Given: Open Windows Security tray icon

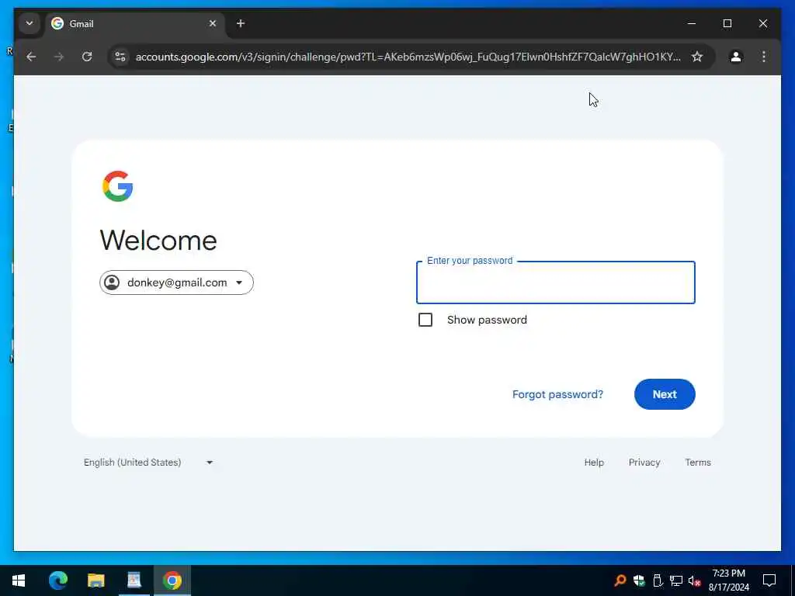Looking at the screenshot, I should (x=639, y=580).
